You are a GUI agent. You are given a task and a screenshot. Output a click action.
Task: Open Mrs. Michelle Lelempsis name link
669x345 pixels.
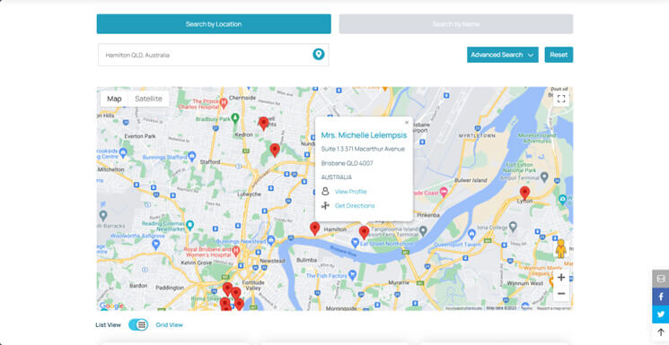click(x=364, y=135)
